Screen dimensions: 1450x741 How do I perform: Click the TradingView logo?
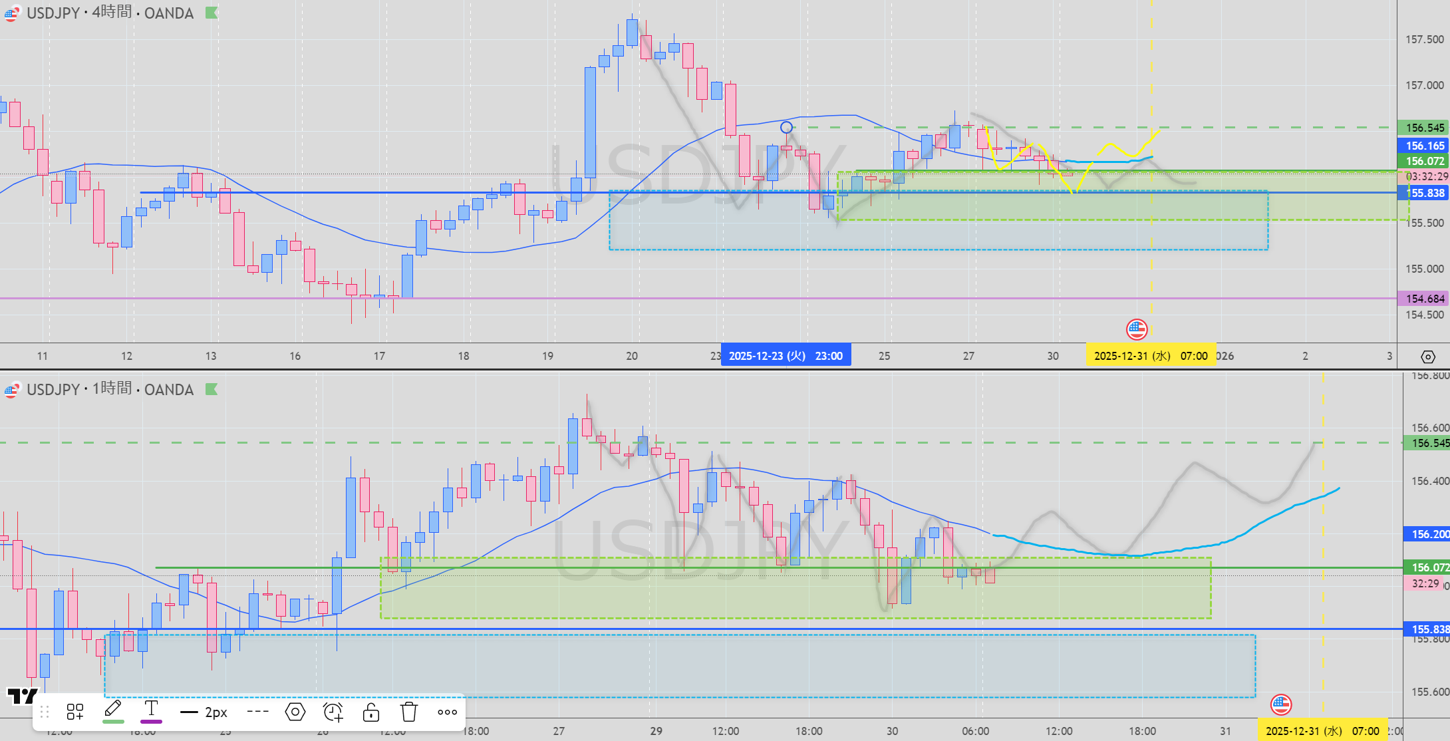pos(21,696)
